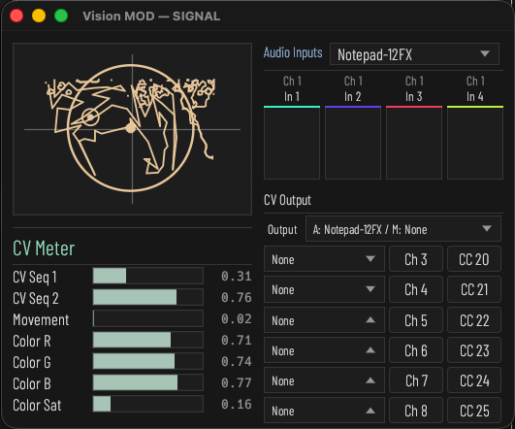Click the Ch 8 output channel button

[x=416, y=411]
